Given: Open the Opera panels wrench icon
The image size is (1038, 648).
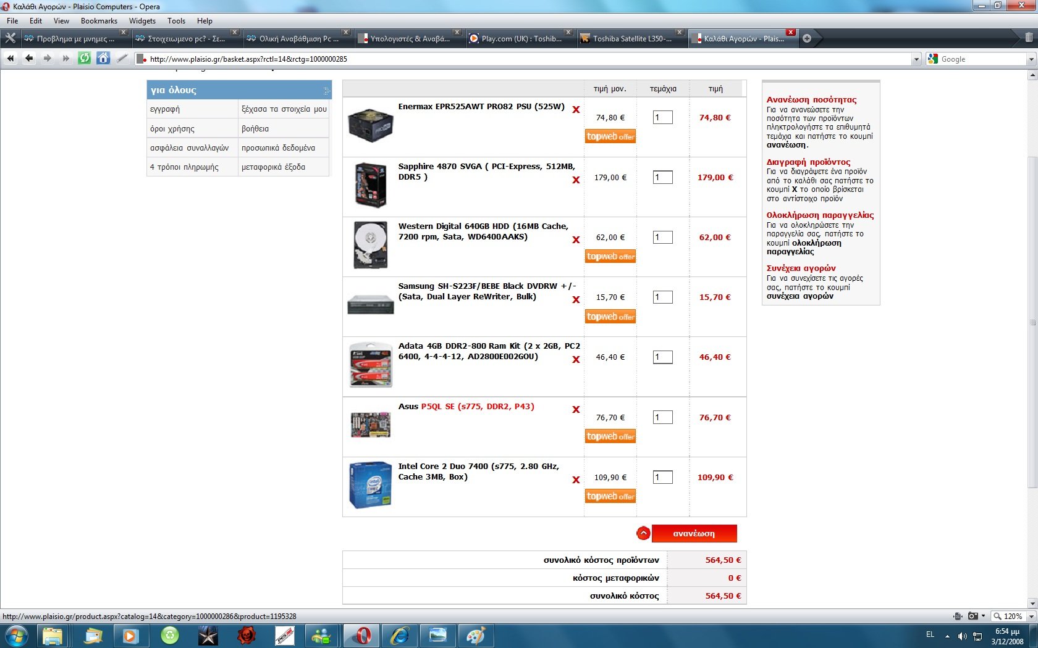Looking at the screenshot, I should click(10, 38).
